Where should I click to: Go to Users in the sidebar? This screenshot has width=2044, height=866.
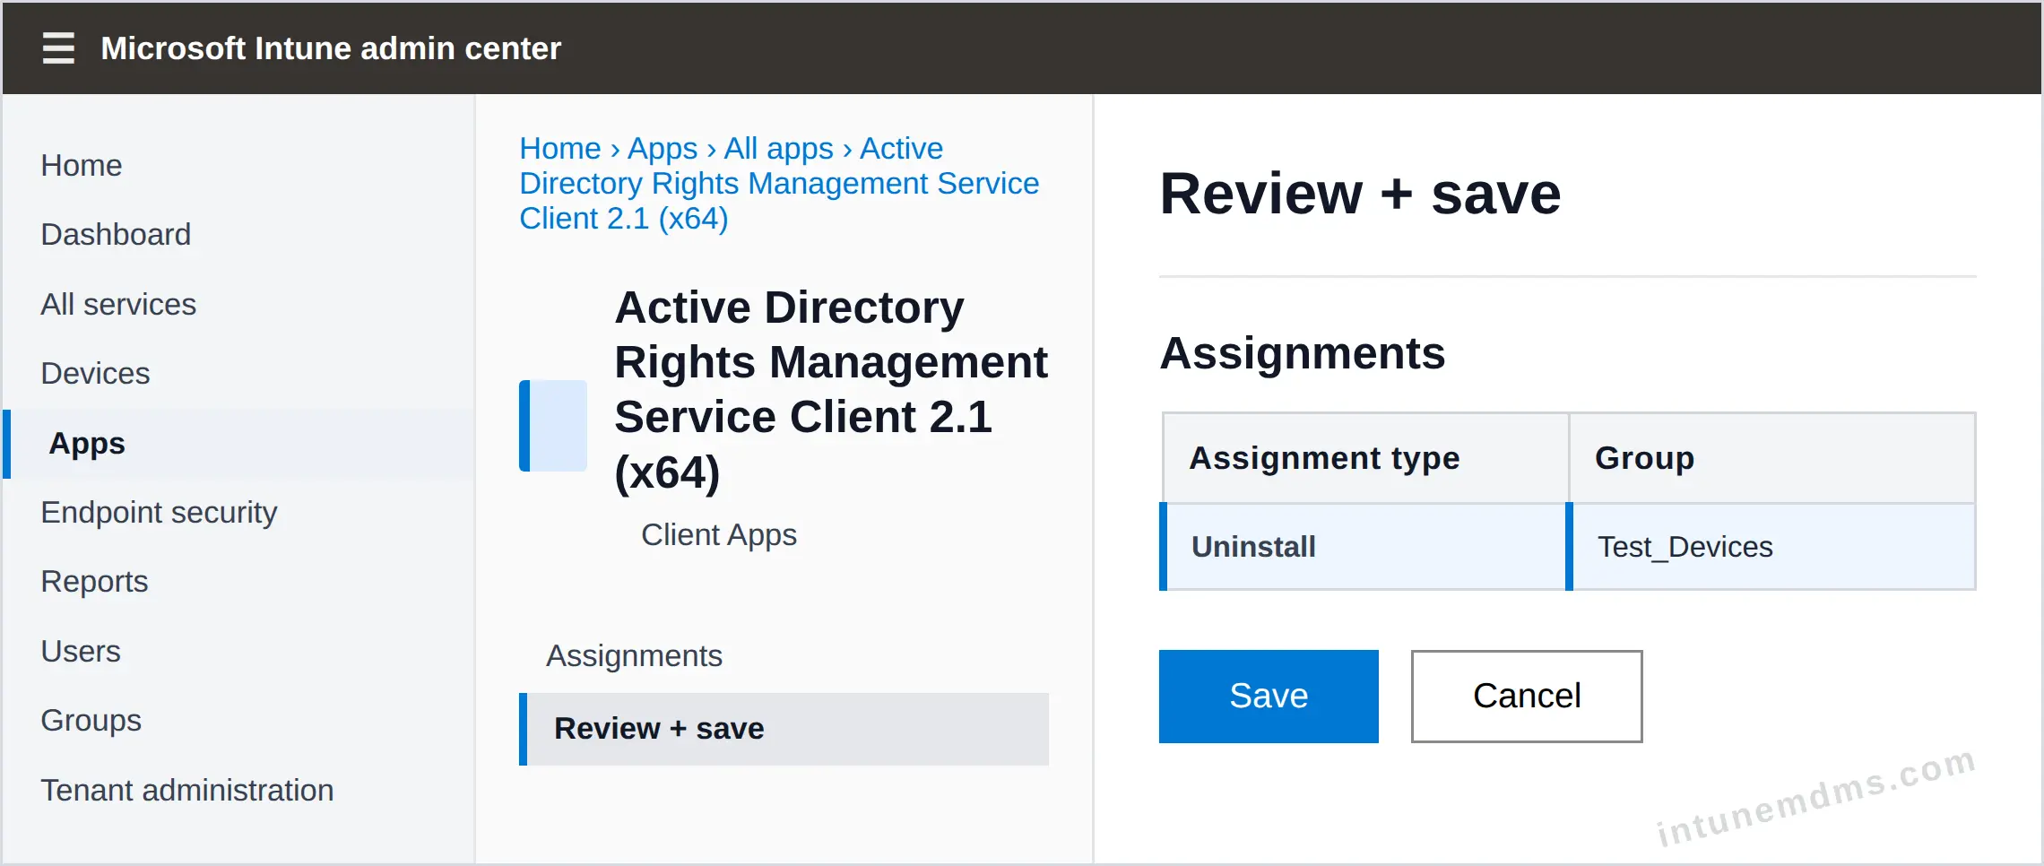(81, 652)
